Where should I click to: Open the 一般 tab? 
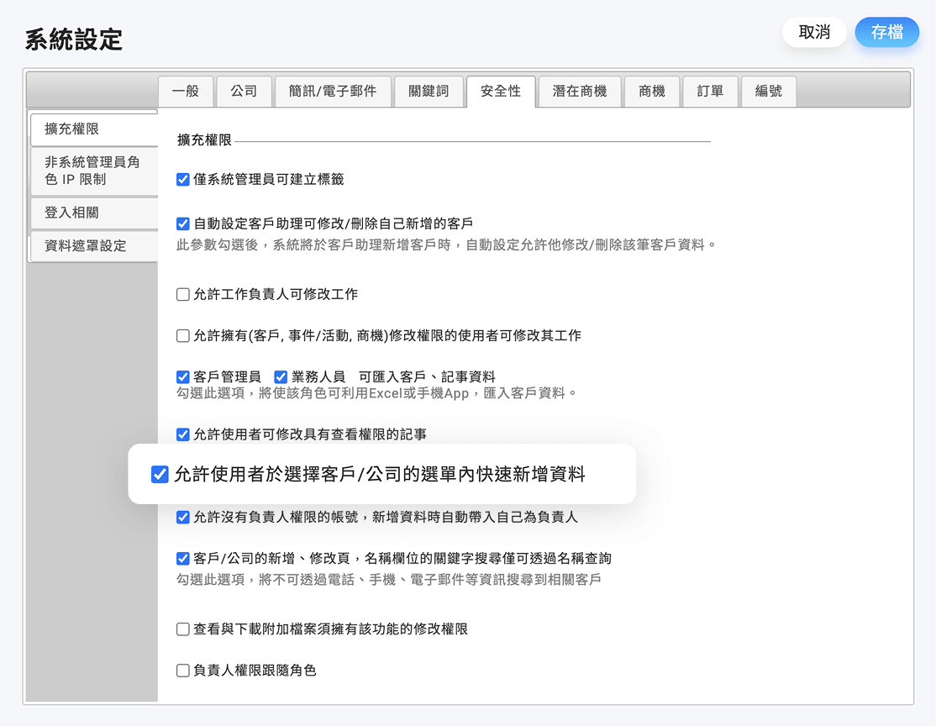186,92
